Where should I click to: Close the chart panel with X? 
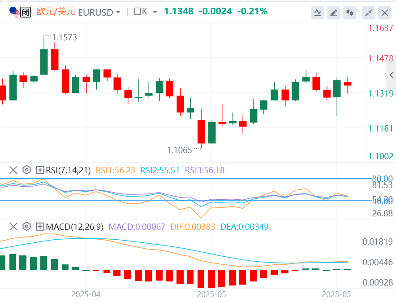tap(385, 13)
